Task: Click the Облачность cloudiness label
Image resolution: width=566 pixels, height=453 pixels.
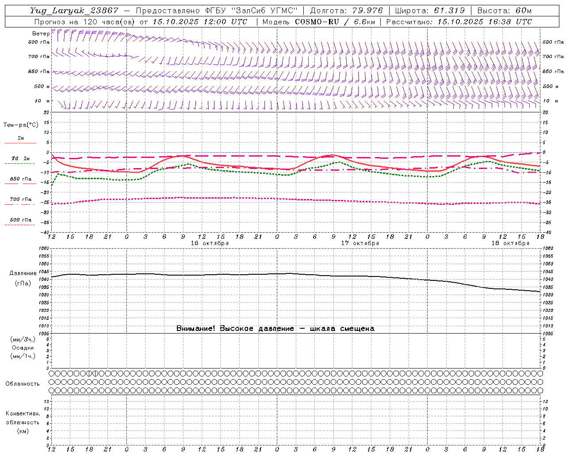Action: coord(23,384)
